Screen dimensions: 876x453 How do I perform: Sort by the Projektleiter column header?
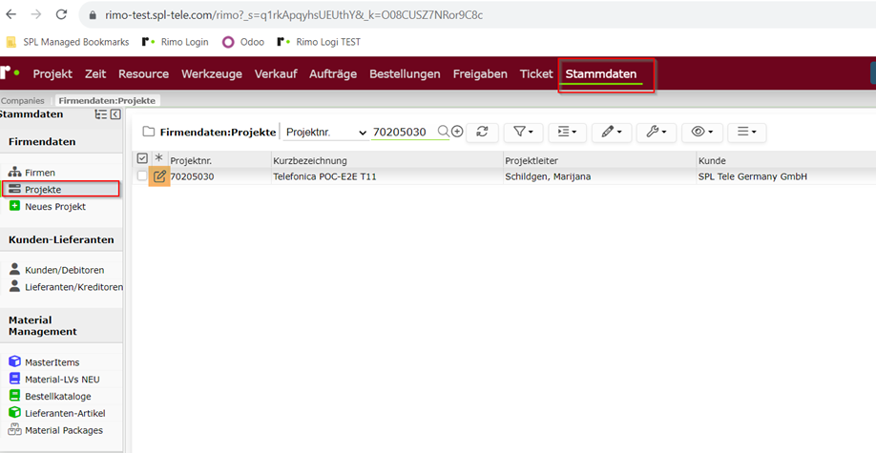(x=532, y=161)
